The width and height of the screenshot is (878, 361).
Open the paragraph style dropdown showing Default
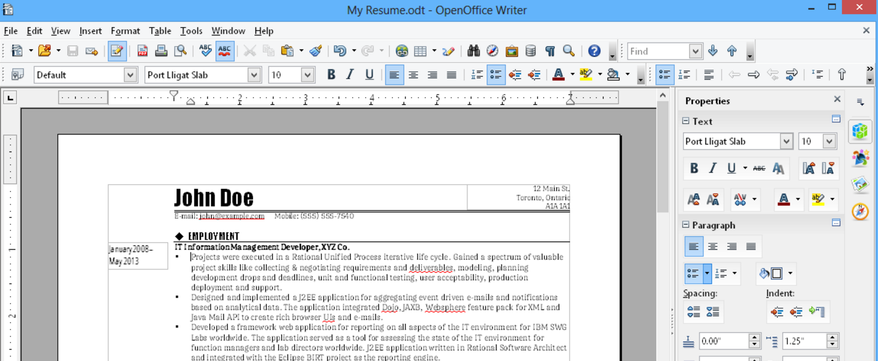(130, 75)
